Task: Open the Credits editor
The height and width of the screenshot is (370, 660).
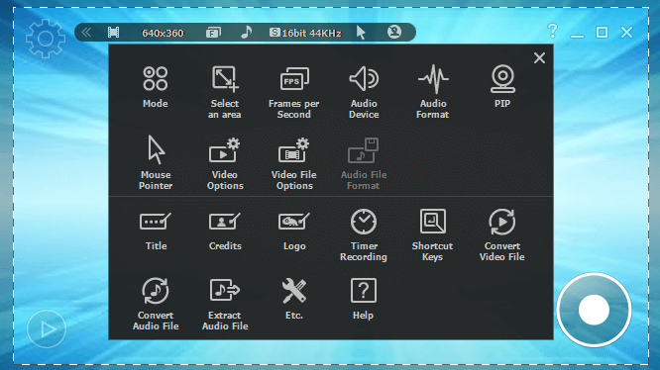Action: [x=225, y=231]
